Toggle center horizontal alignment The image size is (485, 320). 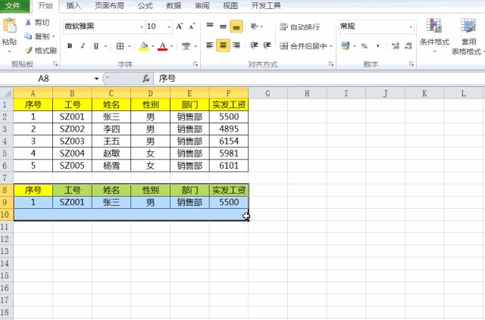[223, 45]
